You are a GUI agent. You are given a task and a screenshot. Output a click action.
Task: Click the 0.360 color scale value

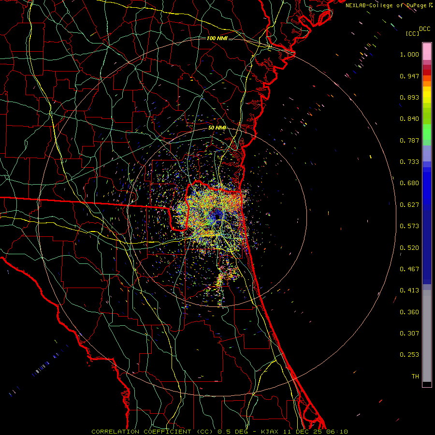pyautogui.click(x=409, y=312)
